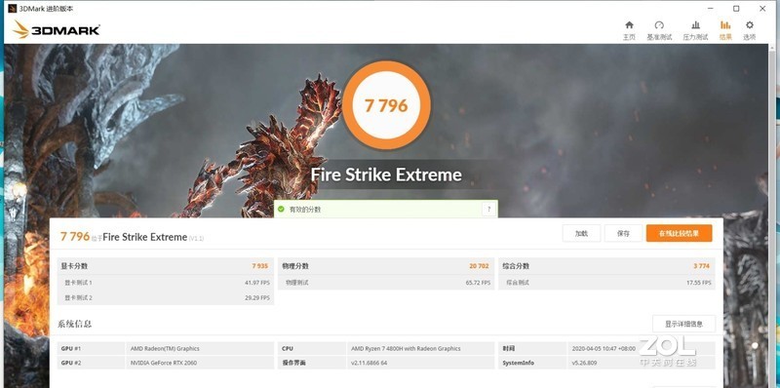Open the 基准测试 benchmarks gauge icon

(x=659, y=25)
